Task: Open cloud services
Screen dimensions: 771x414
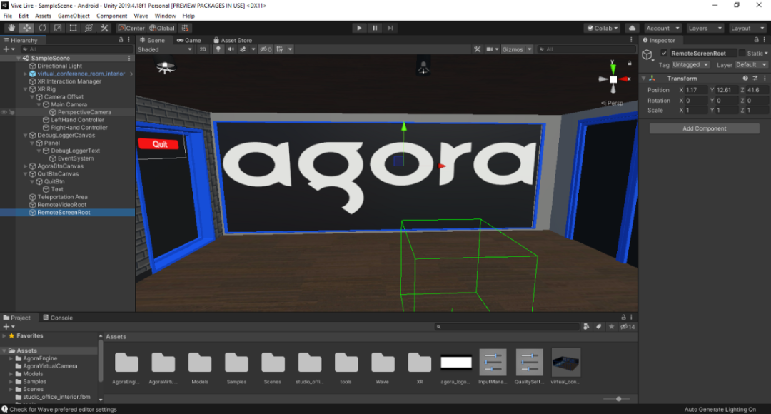Action: pos(632,28)
